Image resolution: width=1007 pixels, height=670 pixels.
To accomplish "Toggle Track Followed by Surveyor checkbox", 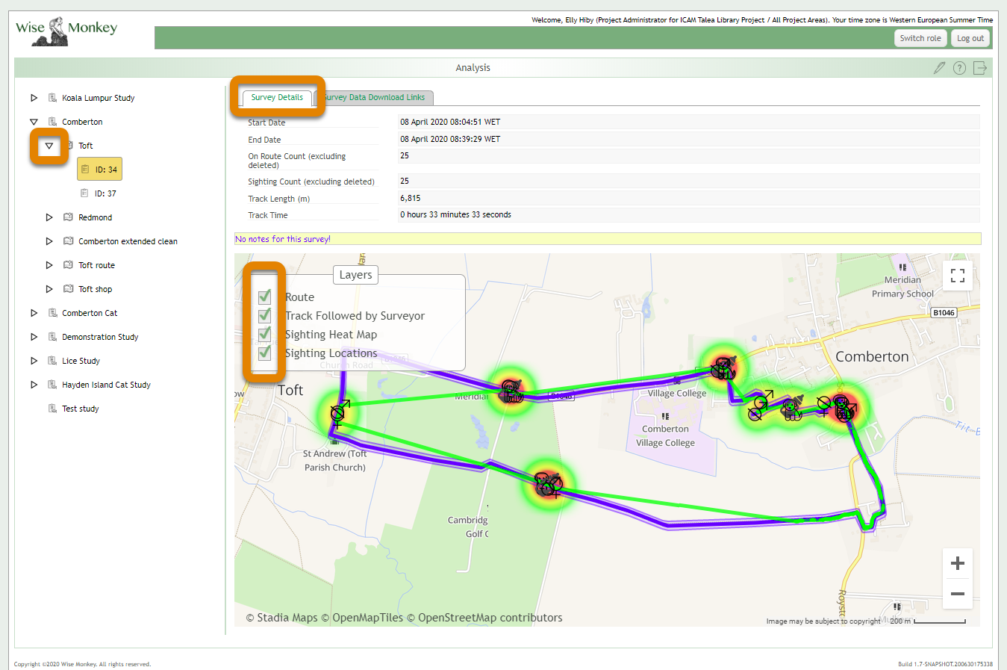I will (264, 315).
